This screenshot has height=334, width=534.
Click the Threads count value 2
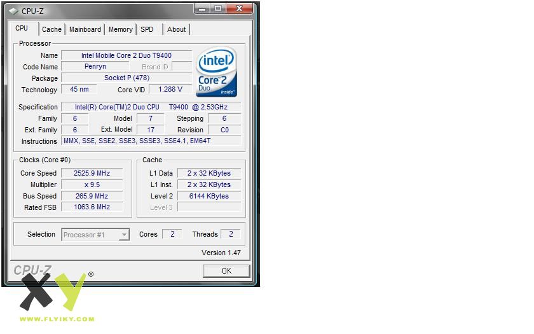pyautogui.click(x=231, y=234)
